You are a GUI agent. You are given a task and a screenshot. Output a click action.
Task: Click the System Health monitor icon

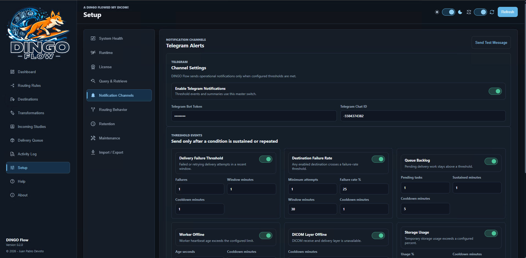[93, 38]
